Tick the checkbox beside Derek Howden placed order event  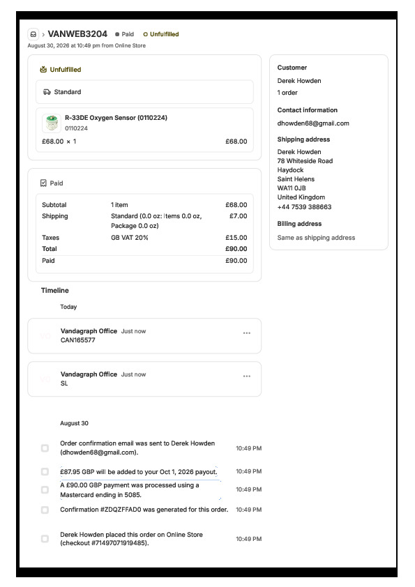tap(45, 539)
